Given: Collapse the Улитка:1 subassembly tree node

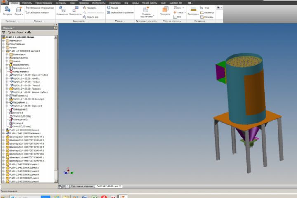Looking at the screenshot, I should click(3, 51).
